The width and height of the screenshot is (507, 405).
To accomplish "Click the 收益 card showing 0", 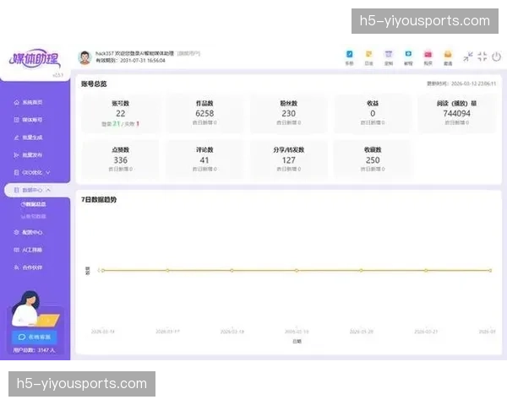I will pyautogui.click(x=373, y=113).
